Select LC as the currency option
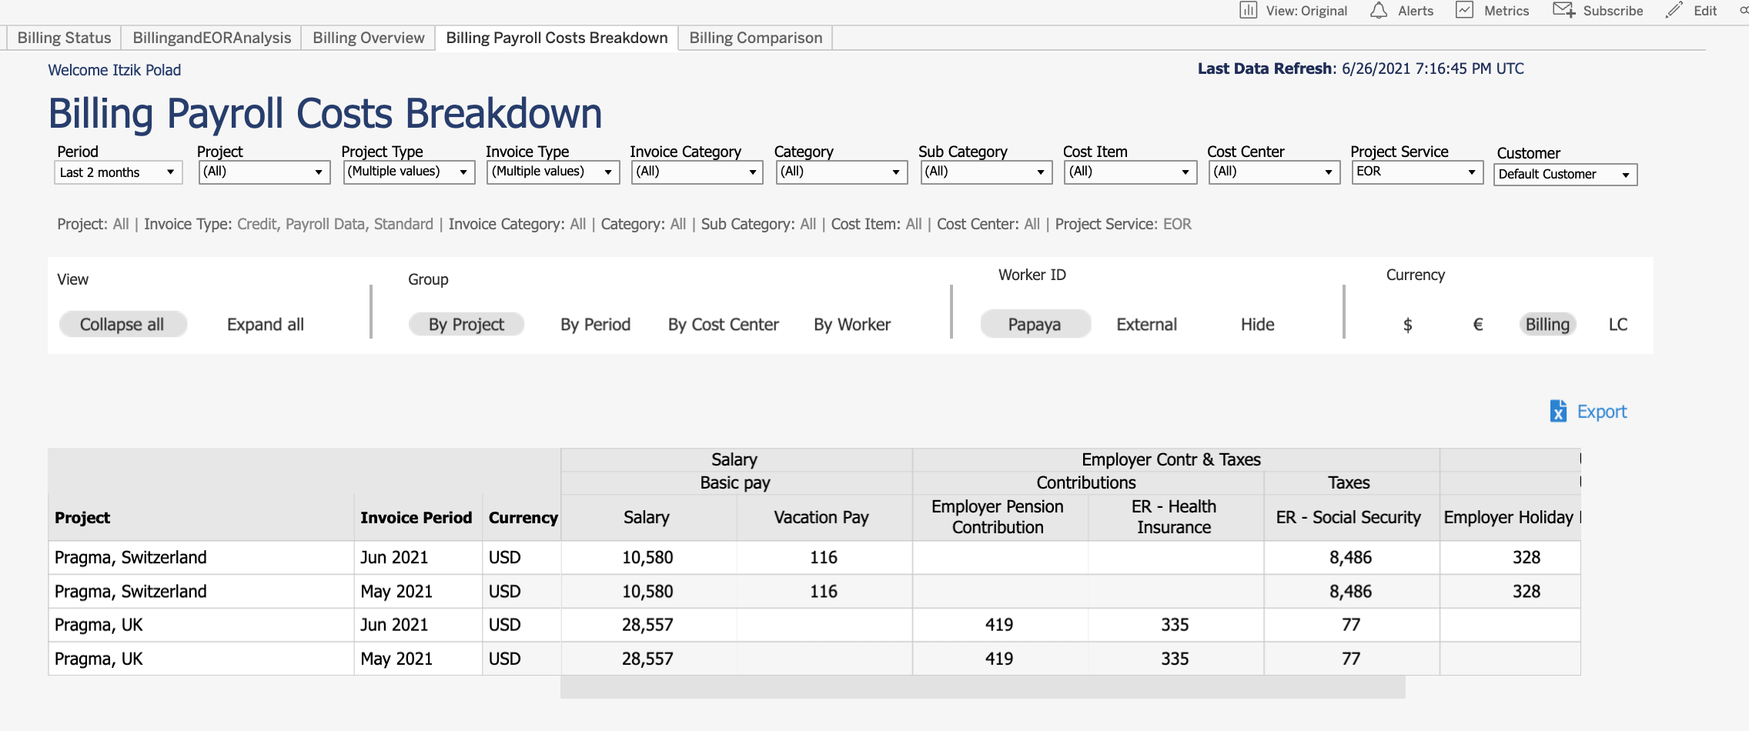Viewport: 1749px width, 731px height. (1617, 324)
